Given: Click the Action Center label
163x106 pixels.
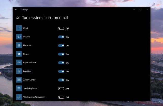Looking at the screenshot, I should 29,80.
